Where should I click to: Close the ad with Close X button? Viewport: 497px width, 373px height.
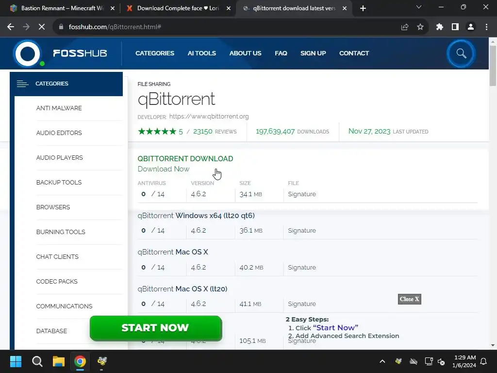tap(410, 299)
